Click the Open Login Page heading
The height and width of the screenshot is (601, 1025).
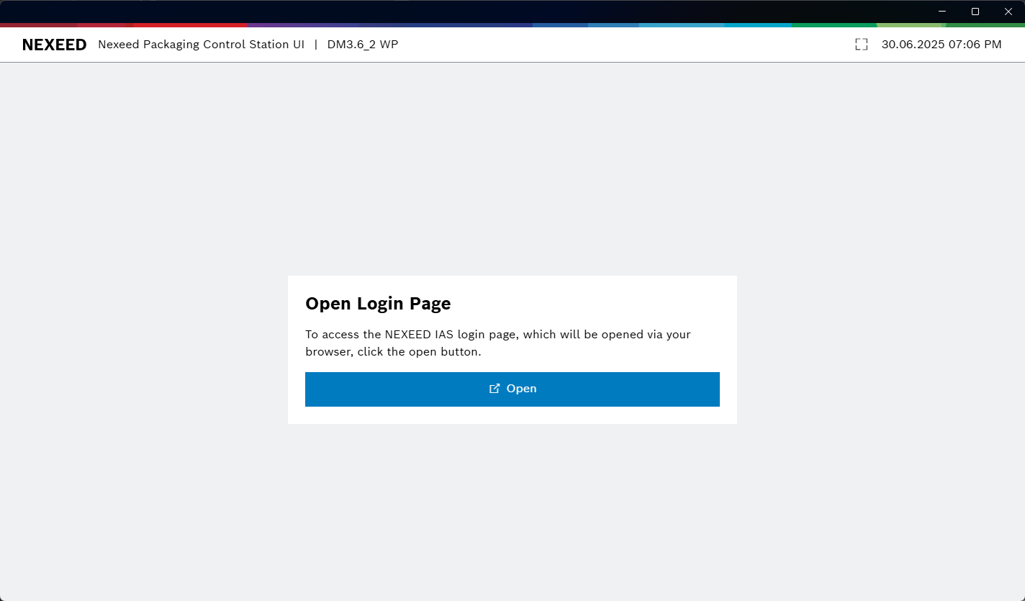tap(378, 304)
